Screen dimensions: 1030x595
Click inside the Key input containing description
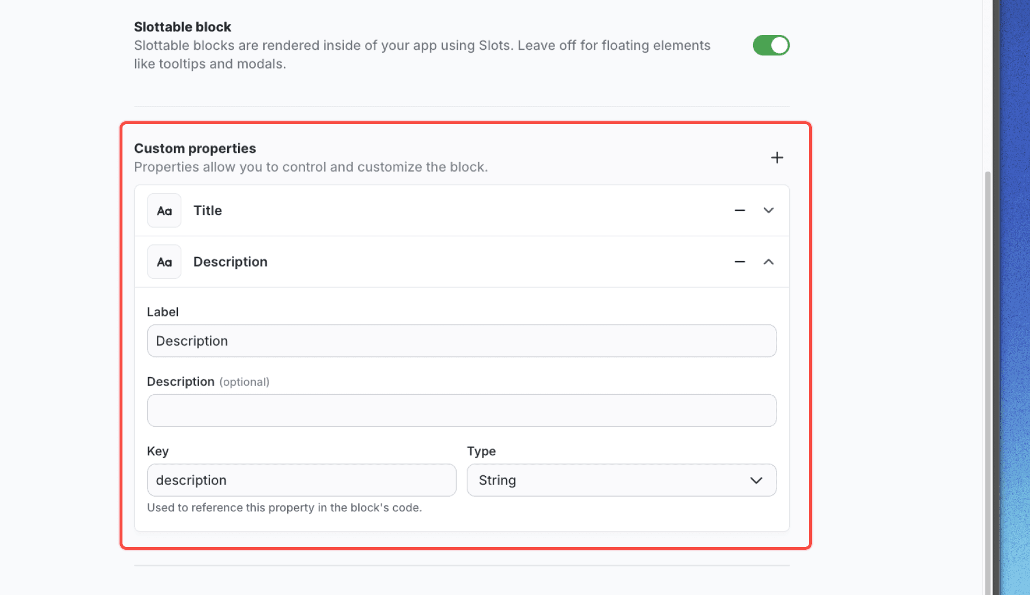coord(302,480)
